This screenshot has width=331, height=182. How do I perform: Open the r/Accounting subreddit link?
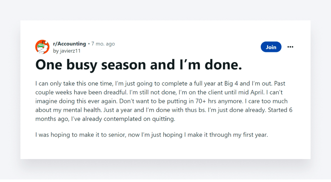pyautogui.click(x=69, y=44)
